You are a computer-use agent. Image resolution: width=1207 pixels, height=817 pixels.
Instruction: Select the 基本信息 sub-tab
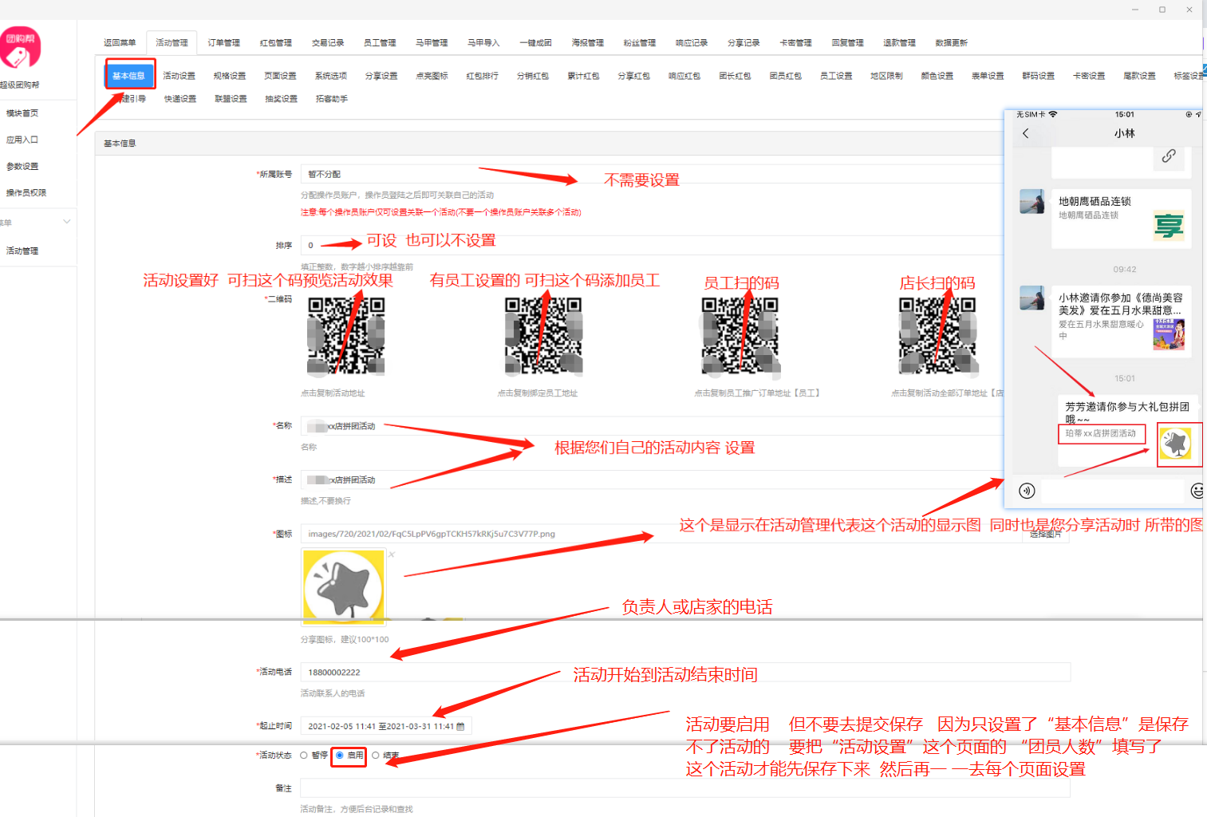pyautogui.click(x=128, y=76)
